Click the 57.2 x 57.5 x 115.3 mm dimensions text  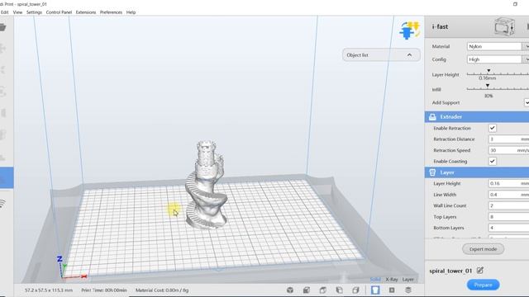pos(49,290)
